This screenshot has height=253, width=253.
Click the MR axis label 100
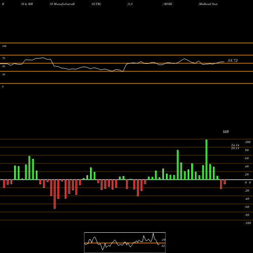pos(248,142)
